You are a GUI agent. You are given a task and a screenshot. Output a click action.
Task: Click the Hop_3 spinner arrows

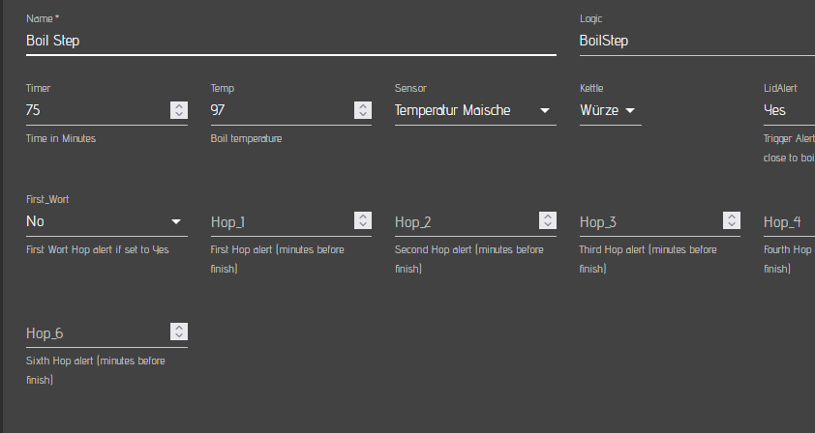pos(732,221)
